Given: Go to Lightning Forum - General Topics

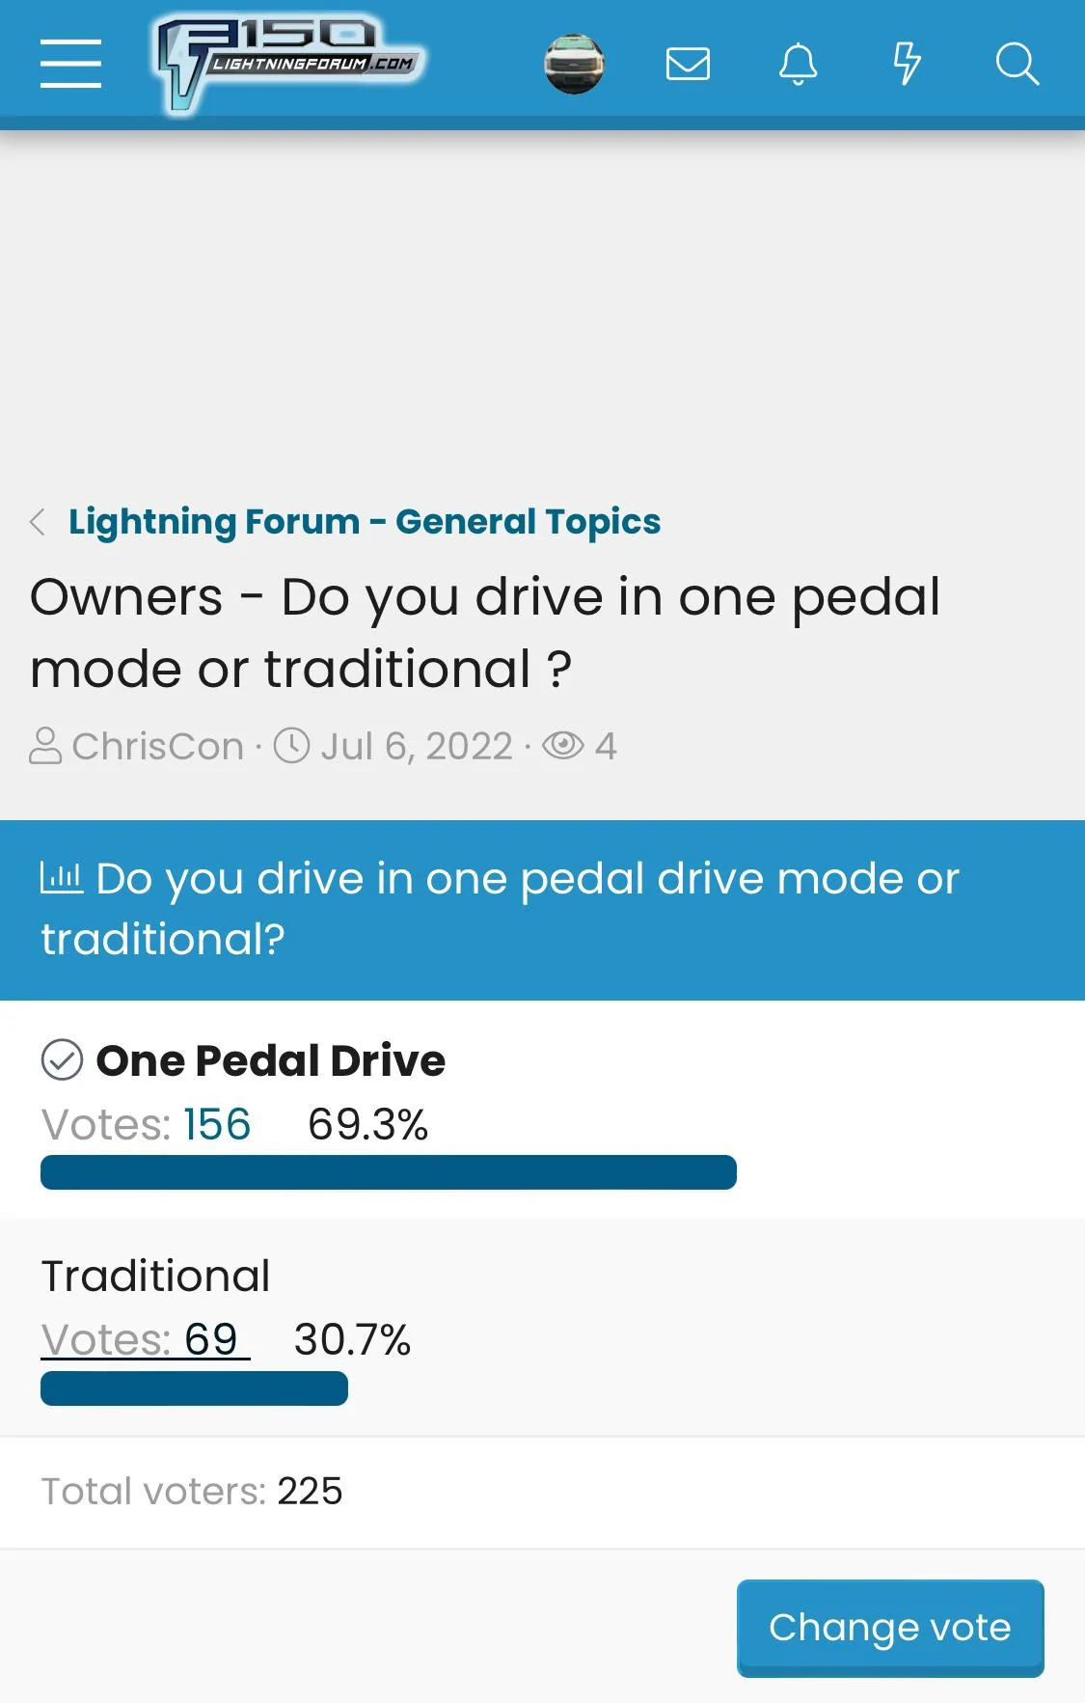Looking at the screenshot, I should [365, 522].
